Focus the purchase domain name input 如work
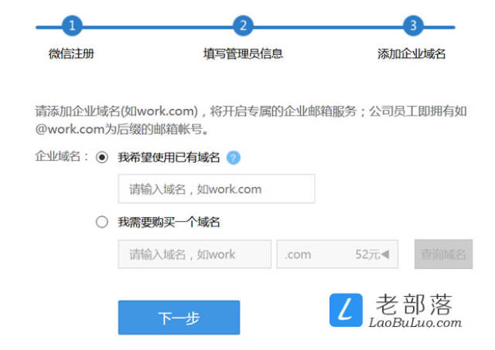The height and width of the screenshot is (350, 495). [x=195, y=254]
